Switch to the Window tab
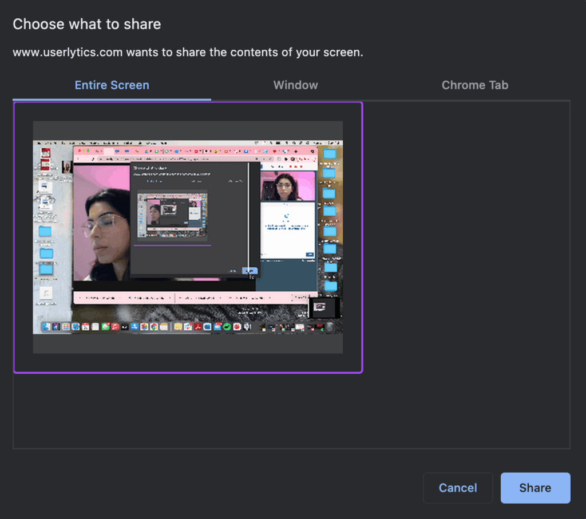This screenshot has width=586, height=519. click(295, 85)
